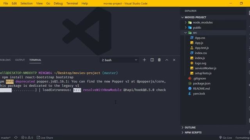This screenshot has height=140, width=250.
Task: Click the highlighted WARN text in terminal
Action: pyautogui.click(x=10, y=82)
